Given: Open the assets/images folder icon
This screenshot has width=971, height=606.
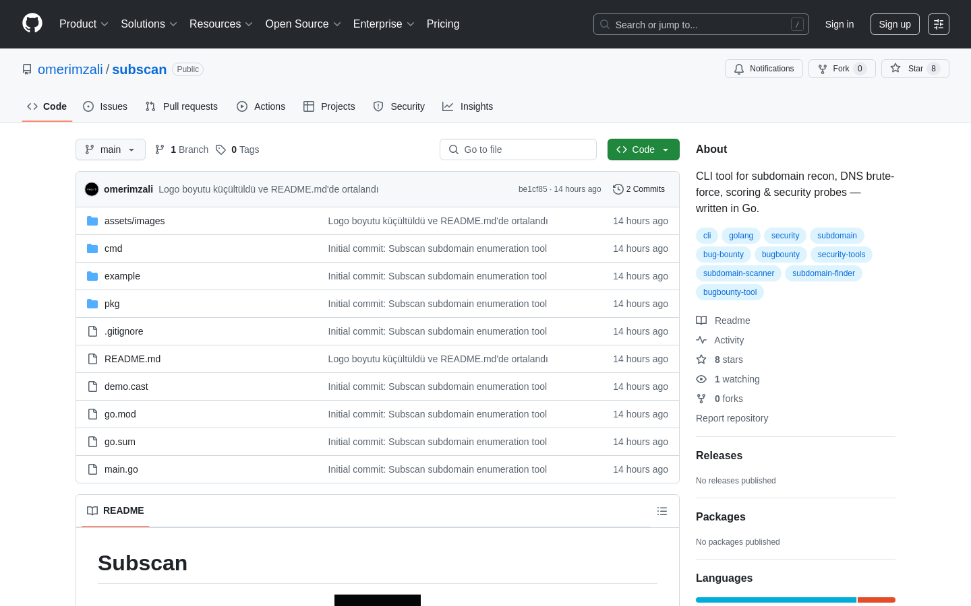Looking at the screenshot, I should 92,221.
